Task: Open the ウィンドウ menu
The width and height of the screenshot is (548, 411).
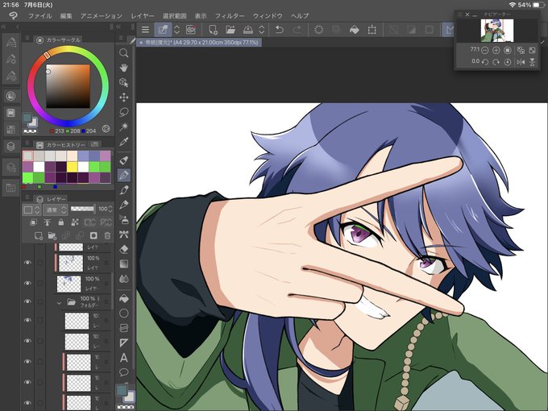Action: pyautogui.click(x=268, y=16)
